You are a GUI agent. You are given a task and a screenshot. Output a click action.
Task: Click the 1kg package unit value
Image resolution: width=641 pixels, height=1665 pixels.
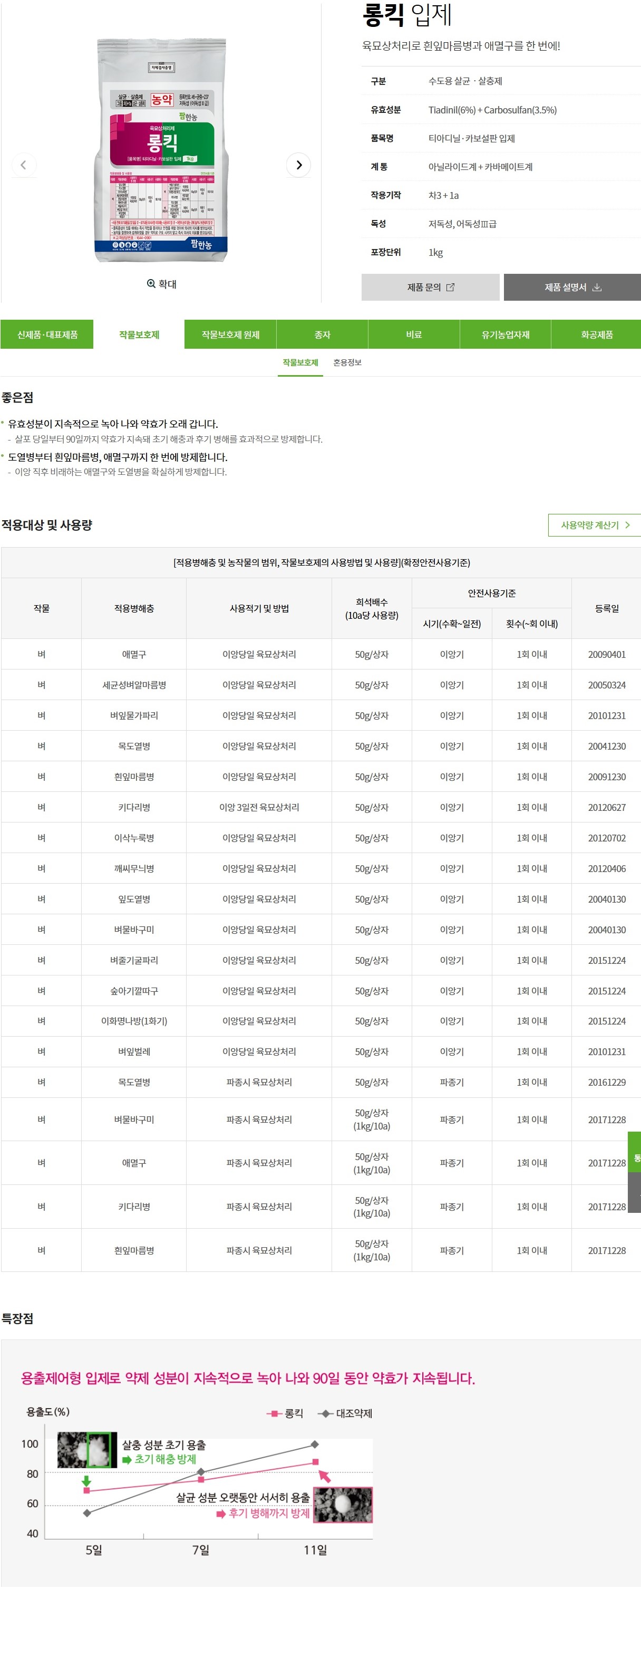436,252
